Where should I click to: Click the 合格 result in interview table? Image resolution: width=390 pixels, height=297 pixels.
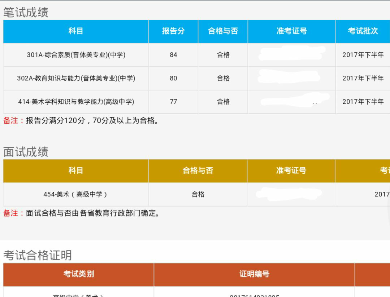(197, 194)
